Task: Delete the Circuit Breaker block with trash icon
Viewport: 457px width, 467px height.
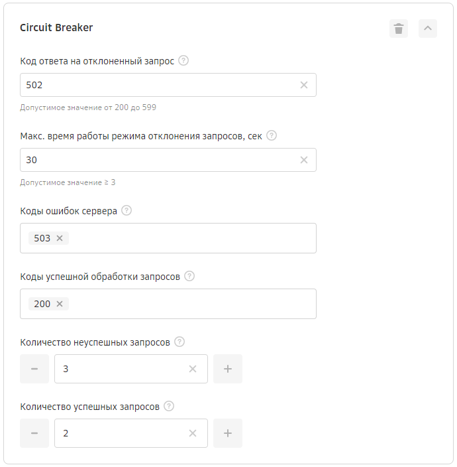Action: point(399,29)
